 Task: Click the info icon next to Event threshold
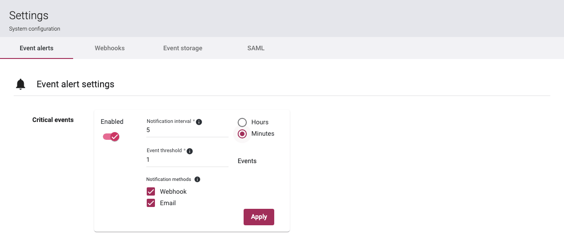coord(190,151)
